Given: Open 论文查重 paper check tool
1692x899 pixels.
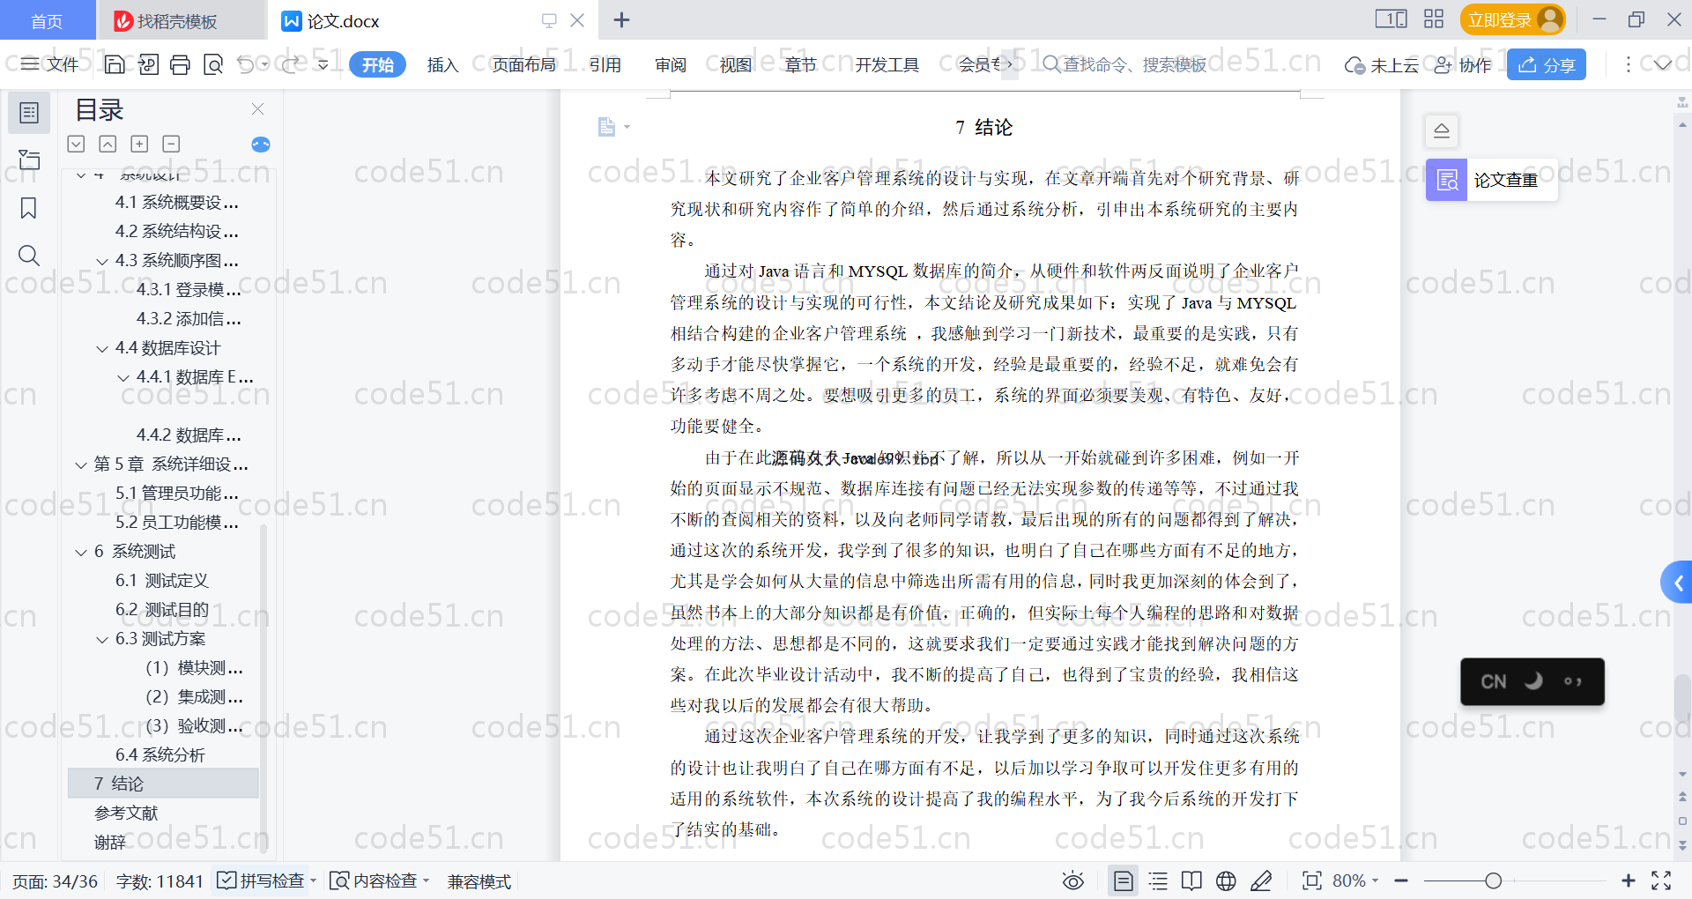Looking at the screenshot, I should click(1491, 180).
